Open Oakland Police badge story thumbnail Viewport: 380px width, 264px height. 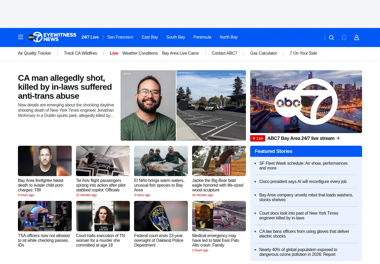161,216
